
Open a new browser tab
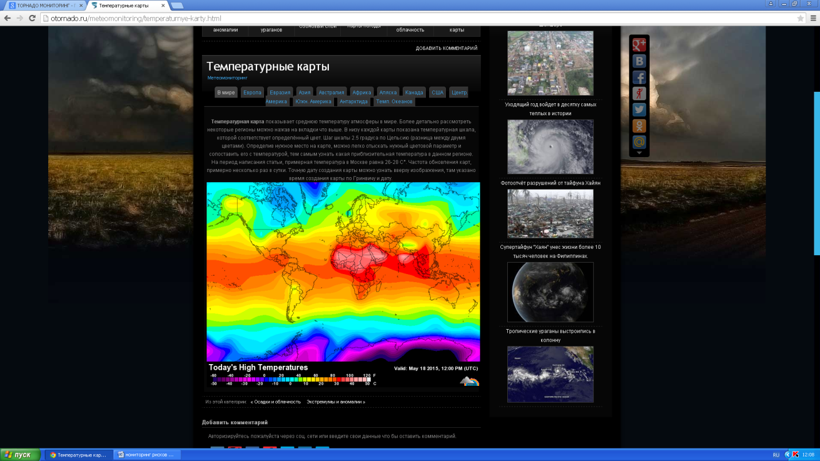point(177,5)
